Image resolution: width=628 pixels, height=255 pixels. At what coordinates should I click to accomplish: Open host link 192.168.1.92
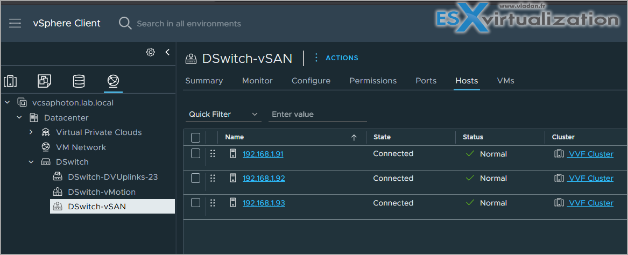[x=264, y=179]
